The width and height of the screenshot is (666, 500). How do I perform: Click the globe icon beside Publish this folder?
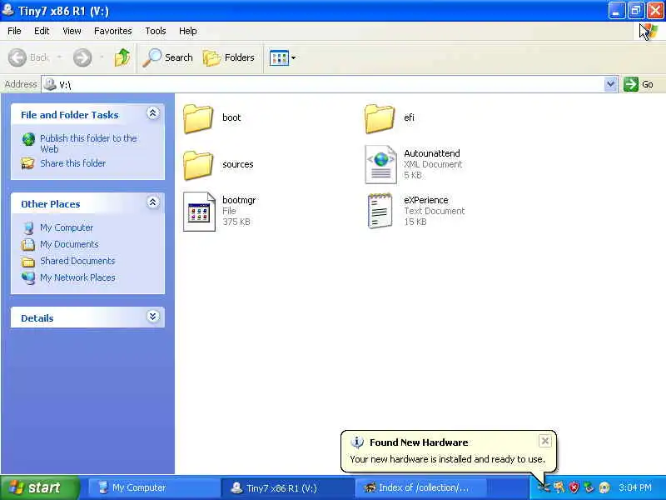click(x=28, y=139)
